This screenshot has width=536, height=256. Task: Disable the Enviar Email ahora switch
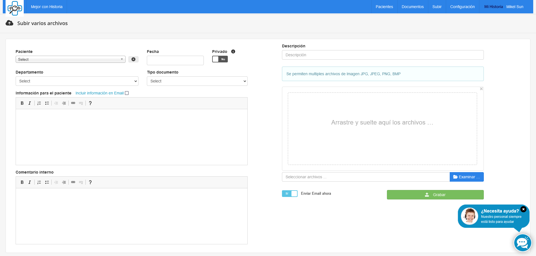coord(289,194)
